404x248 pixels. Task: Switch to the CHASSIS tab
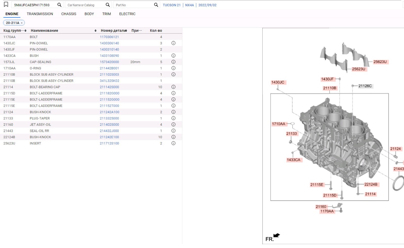pyautogui.click(x=69, y=14)
